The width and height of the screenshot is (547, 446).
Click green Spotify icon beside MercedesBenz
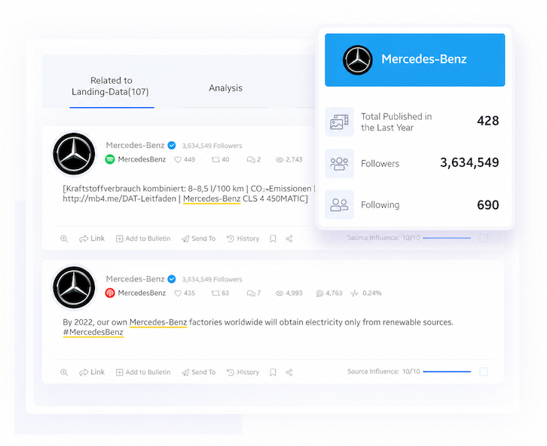(110, 159)
